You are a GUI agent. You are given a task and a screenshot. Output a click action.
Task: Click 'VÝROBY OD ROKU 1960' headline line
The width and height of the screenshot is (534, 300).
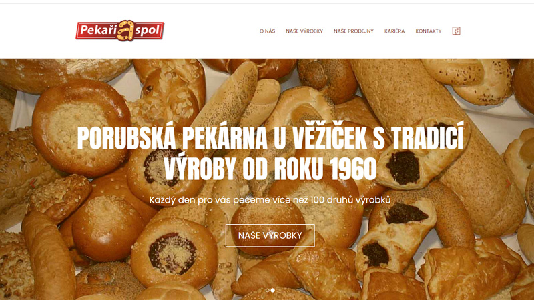(x=270, y=169)
